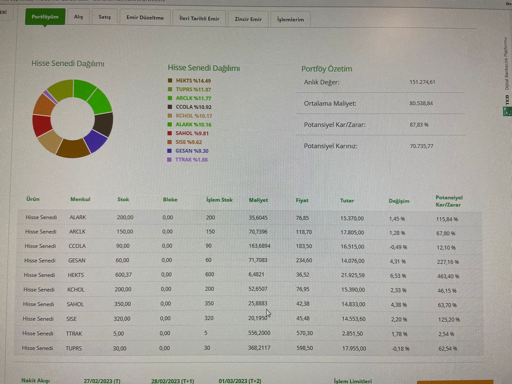Switch to the Alış tab
This screenshot has height=384, width=512.
tap(79, 17)
